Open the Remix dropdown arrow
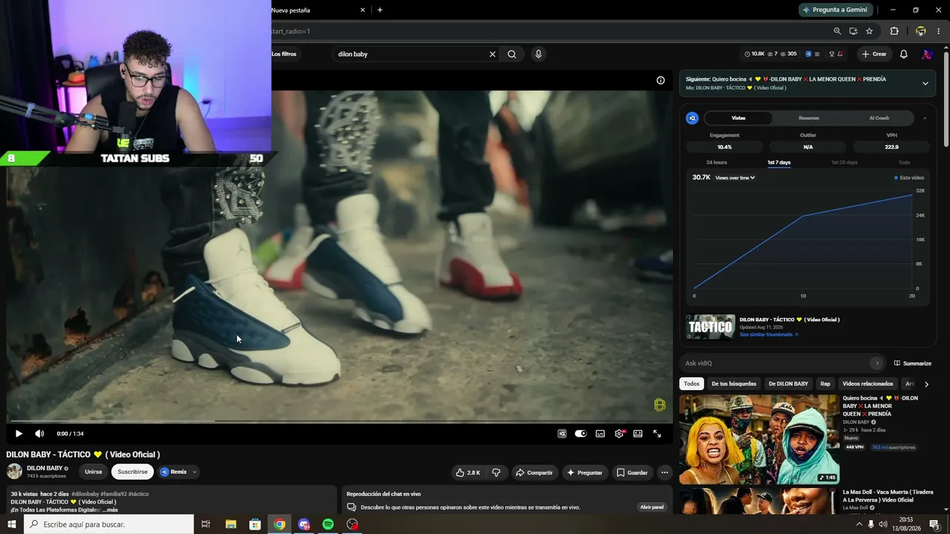950x534 pixels. [194, 472]
